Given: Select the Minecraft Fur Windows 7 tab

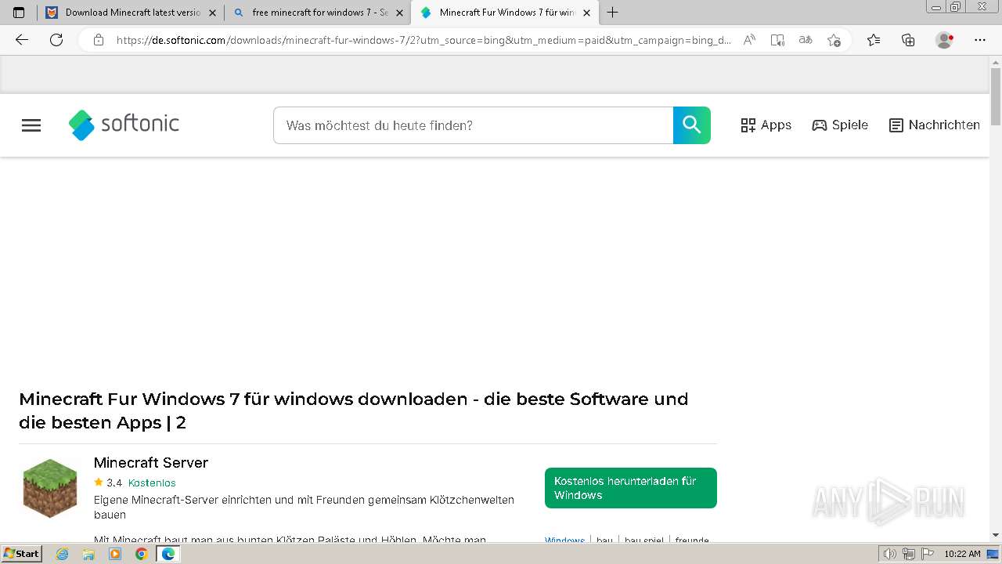Looking at the screenshot, I should pos(506,13).
